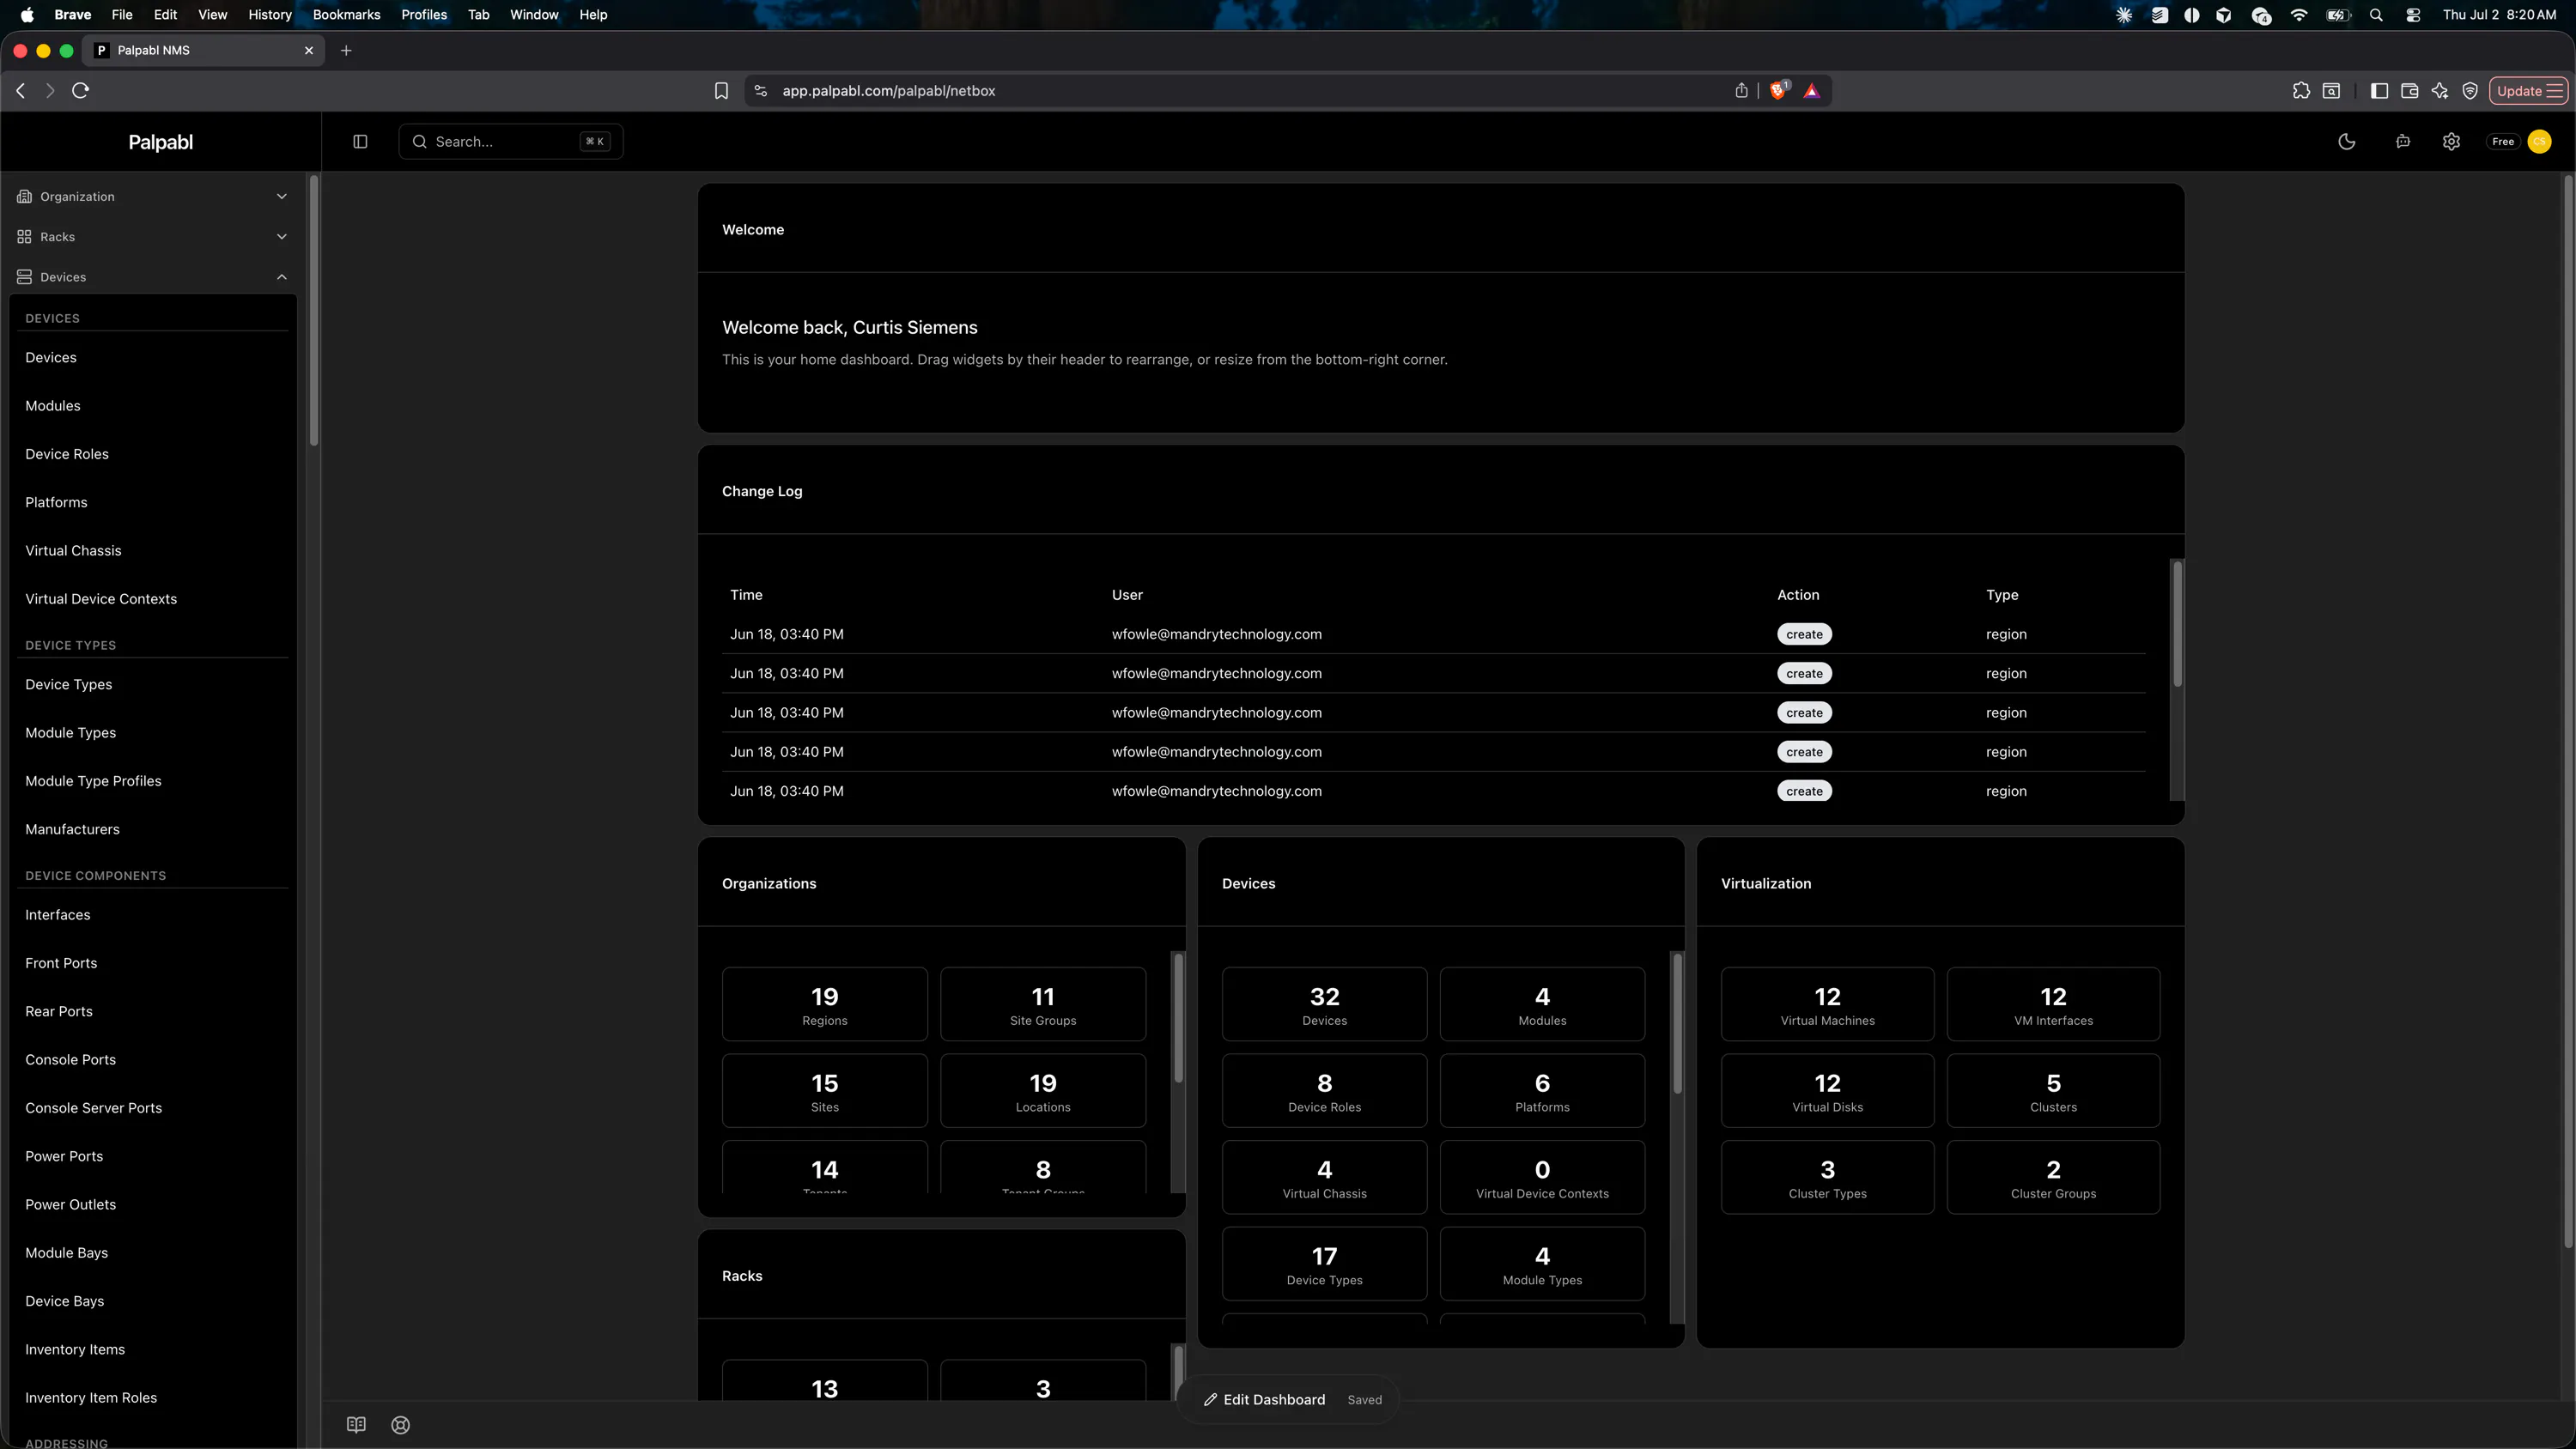Image resolution: width=2576 pixels, height=1449 pixels.
Task: Click first create badge in Change Log
Action: tap(1804, 634)
